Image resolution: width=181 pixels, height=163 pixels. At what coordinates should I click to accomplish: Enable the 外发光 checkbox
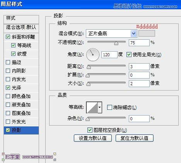point(8,122)
